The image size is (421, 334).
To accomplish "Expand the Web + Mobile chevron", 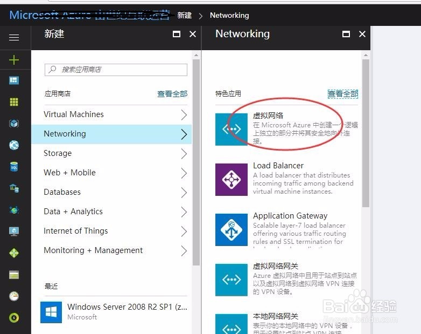I will tap(184, 173).
